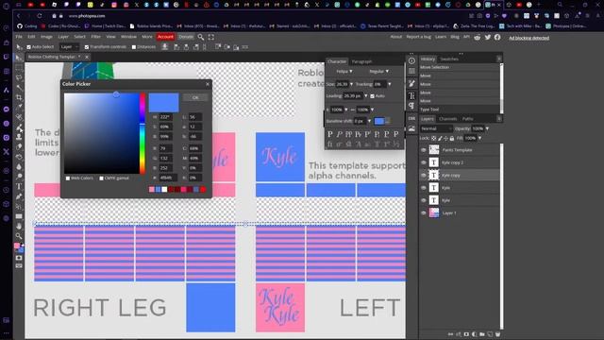The height and width of the screenshot is (340, 604).
Task: Toggle Quick Mask mode icon
Action: pyautogui.click(x=19, y=258)
